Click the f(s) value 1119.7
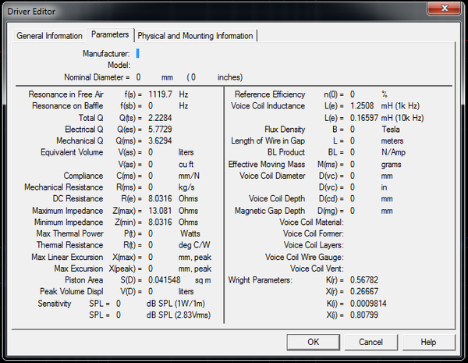Viewport: 468px width, 363px height. click(x=160, y=94)
